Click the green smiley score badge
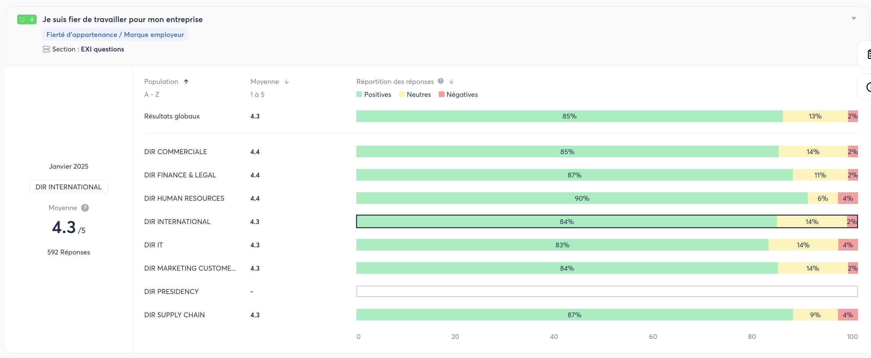 click(x=27, y=19)
